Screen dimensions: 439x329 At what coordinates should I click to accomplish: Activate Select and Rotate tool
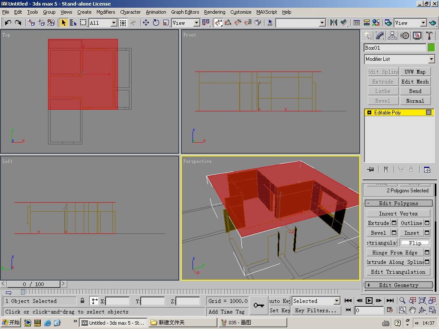156,23
